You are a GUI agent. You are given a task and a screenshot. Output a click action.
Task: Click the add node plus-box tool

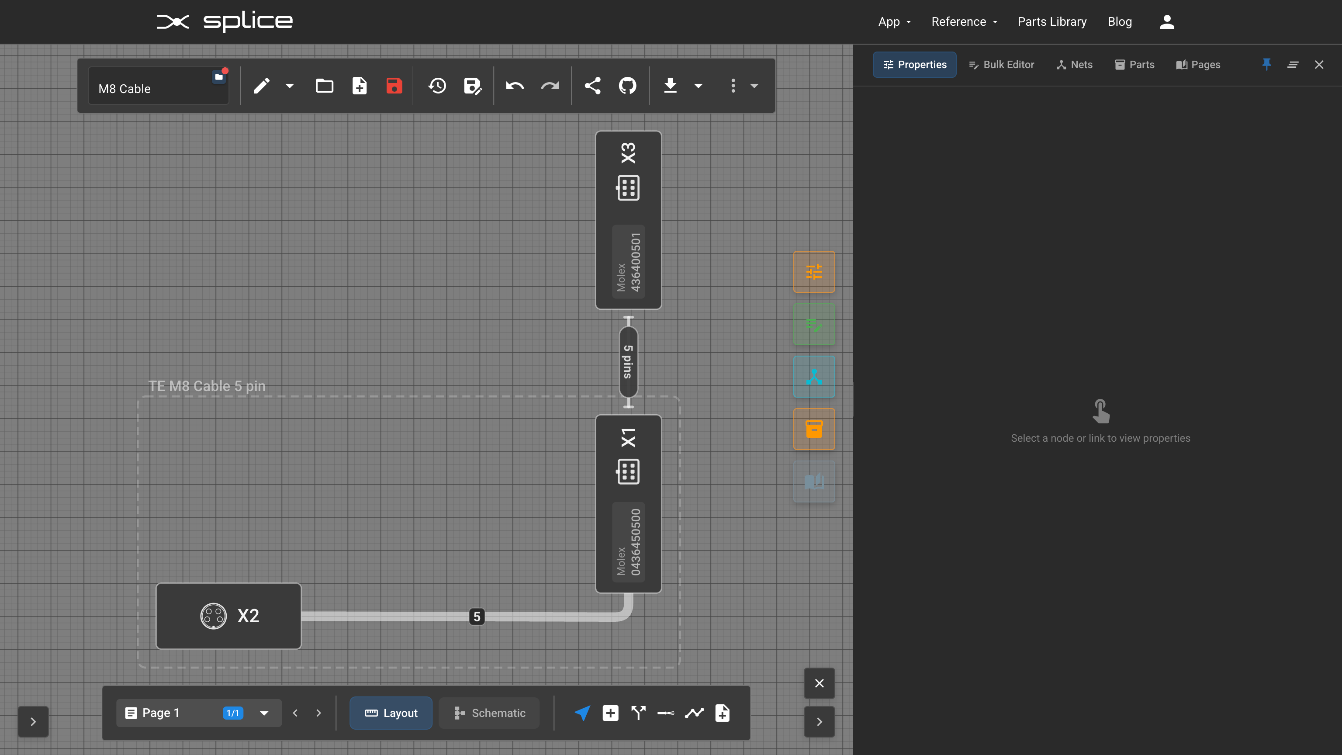pos(611,713)
